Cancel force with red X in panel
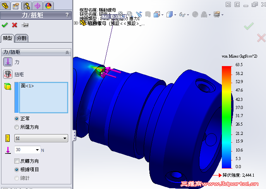Viewport: 266px width, 189px height. (x=15, y=25)
